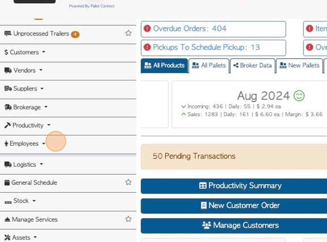Click the Productivity hammer icon

(x=8, y=125)
